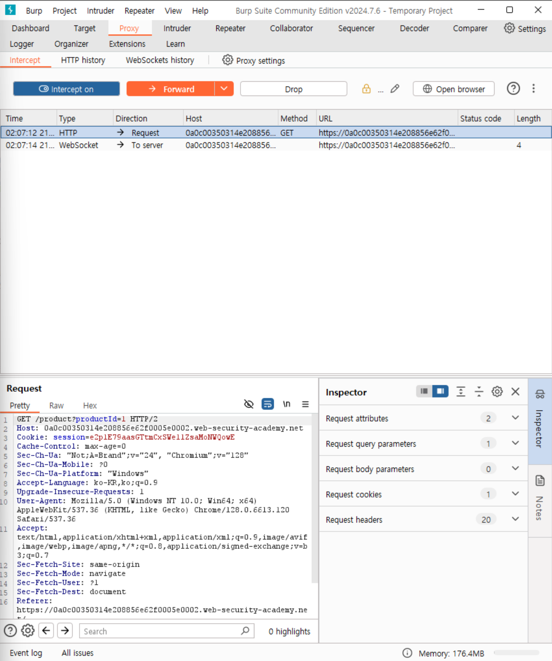Open the Burp menu
The image size is (552, 661).
coord(34,11)
